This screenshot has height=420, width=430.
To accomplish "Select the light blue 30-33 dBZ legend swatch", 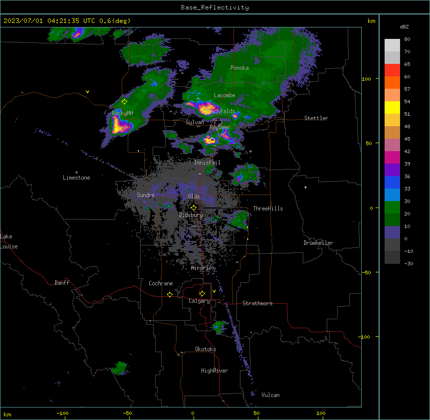I will click(x=392, y=195).
